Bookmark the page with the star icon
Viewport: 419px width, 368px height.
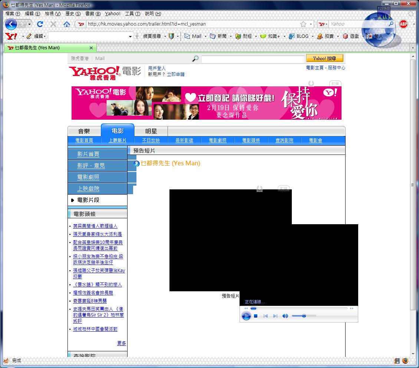[x=303, y=24]
